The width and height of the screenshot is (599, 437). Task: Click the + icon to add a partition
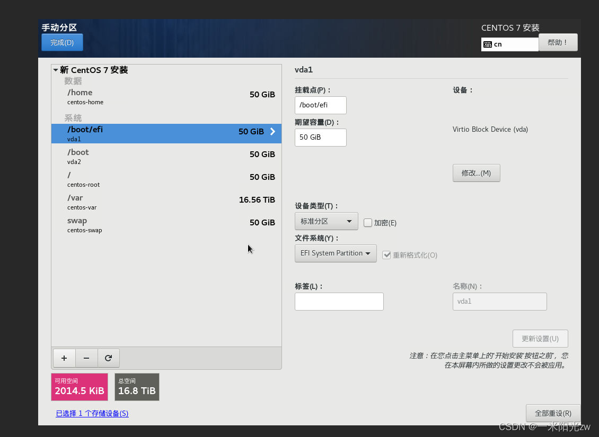point(64,358)
